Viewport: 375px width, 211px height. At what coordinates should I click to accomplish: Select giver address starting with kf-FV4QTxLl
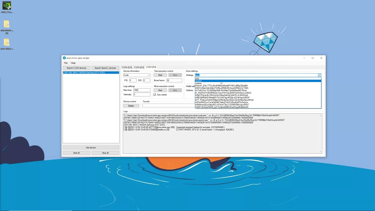pos(258,90)
